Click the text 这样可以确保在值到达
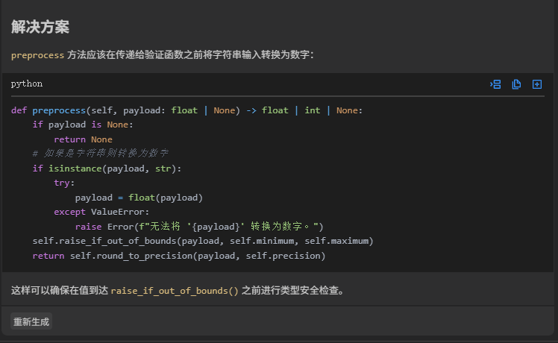Screen dimensions: 558x343 click(60, 291)
